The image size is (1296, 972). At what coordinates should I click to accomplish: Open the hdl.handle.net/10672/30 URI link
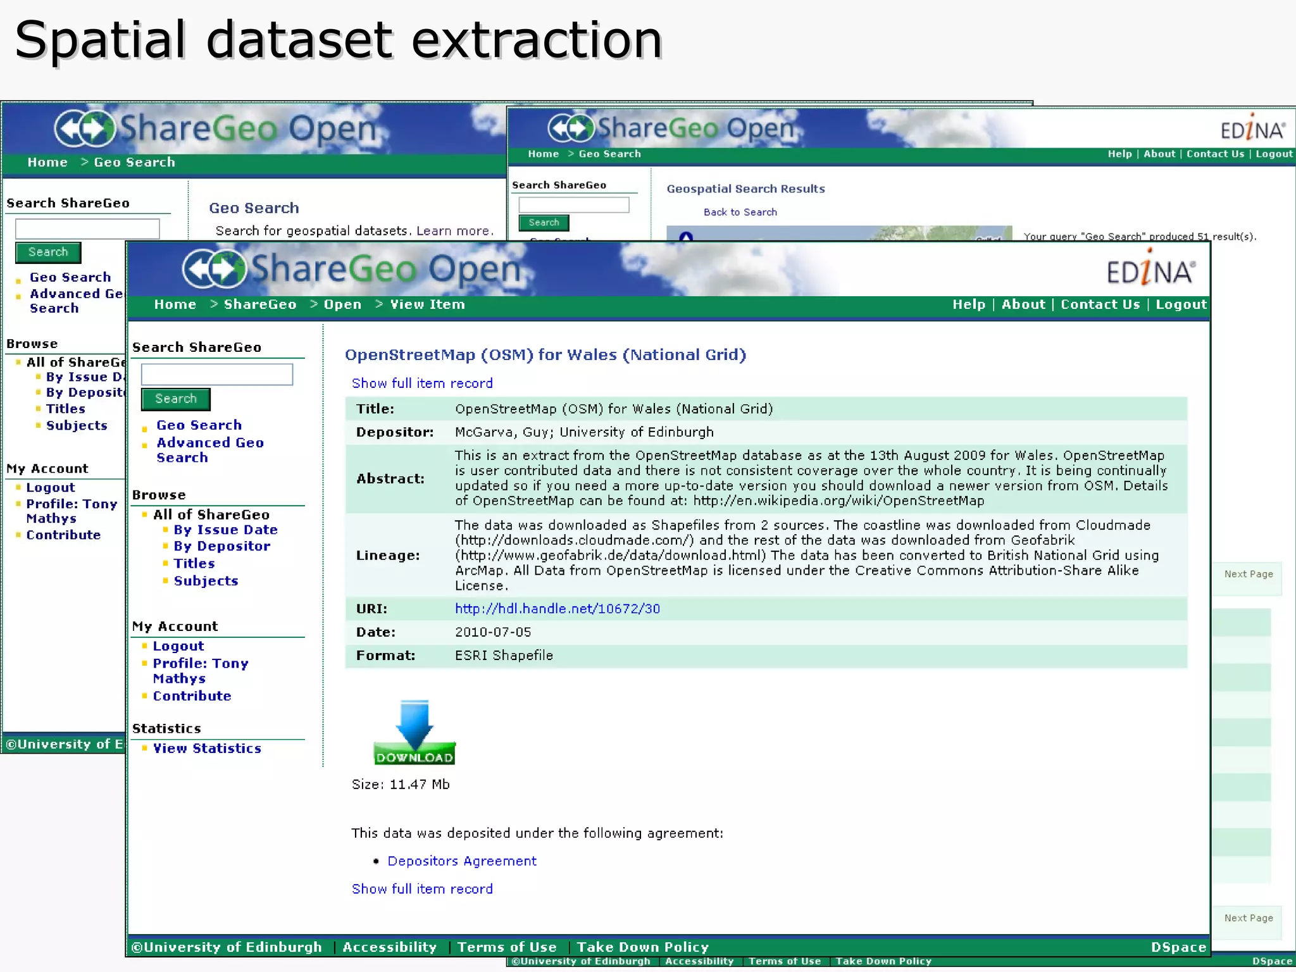click(558, 609)
